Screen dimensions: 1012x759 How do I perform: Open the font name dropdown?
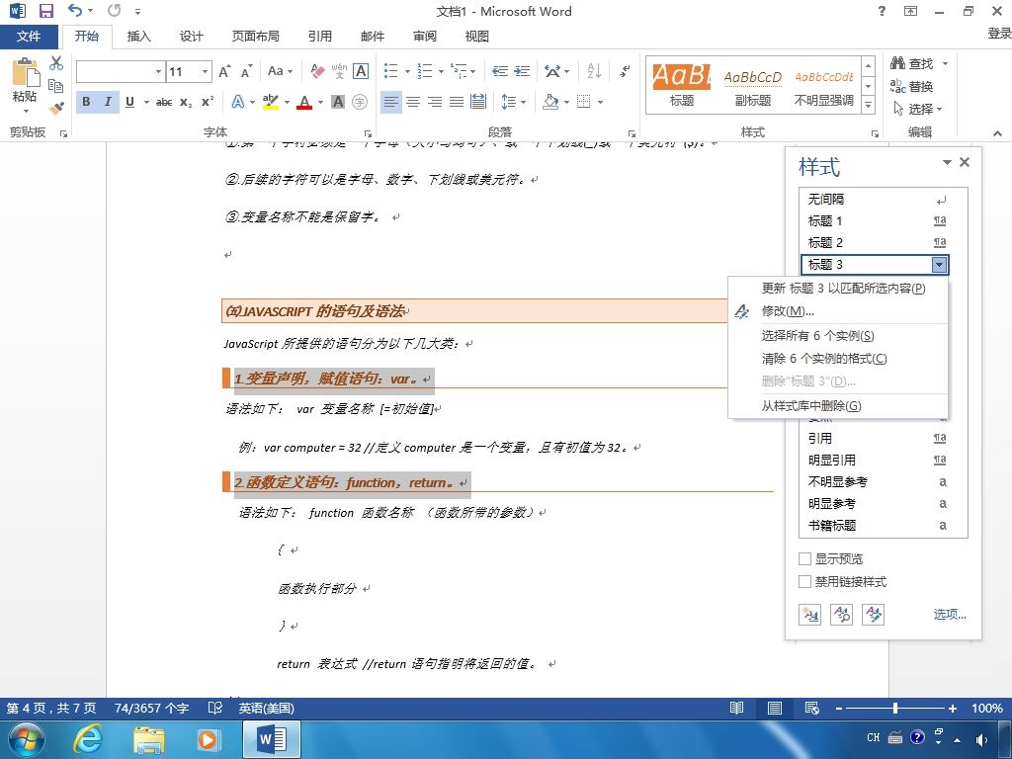[x=159, y=71]
